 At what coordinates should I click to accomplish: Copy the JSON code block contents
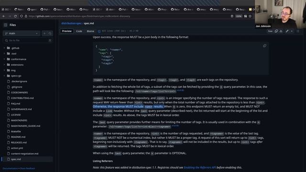click(264, 46)
